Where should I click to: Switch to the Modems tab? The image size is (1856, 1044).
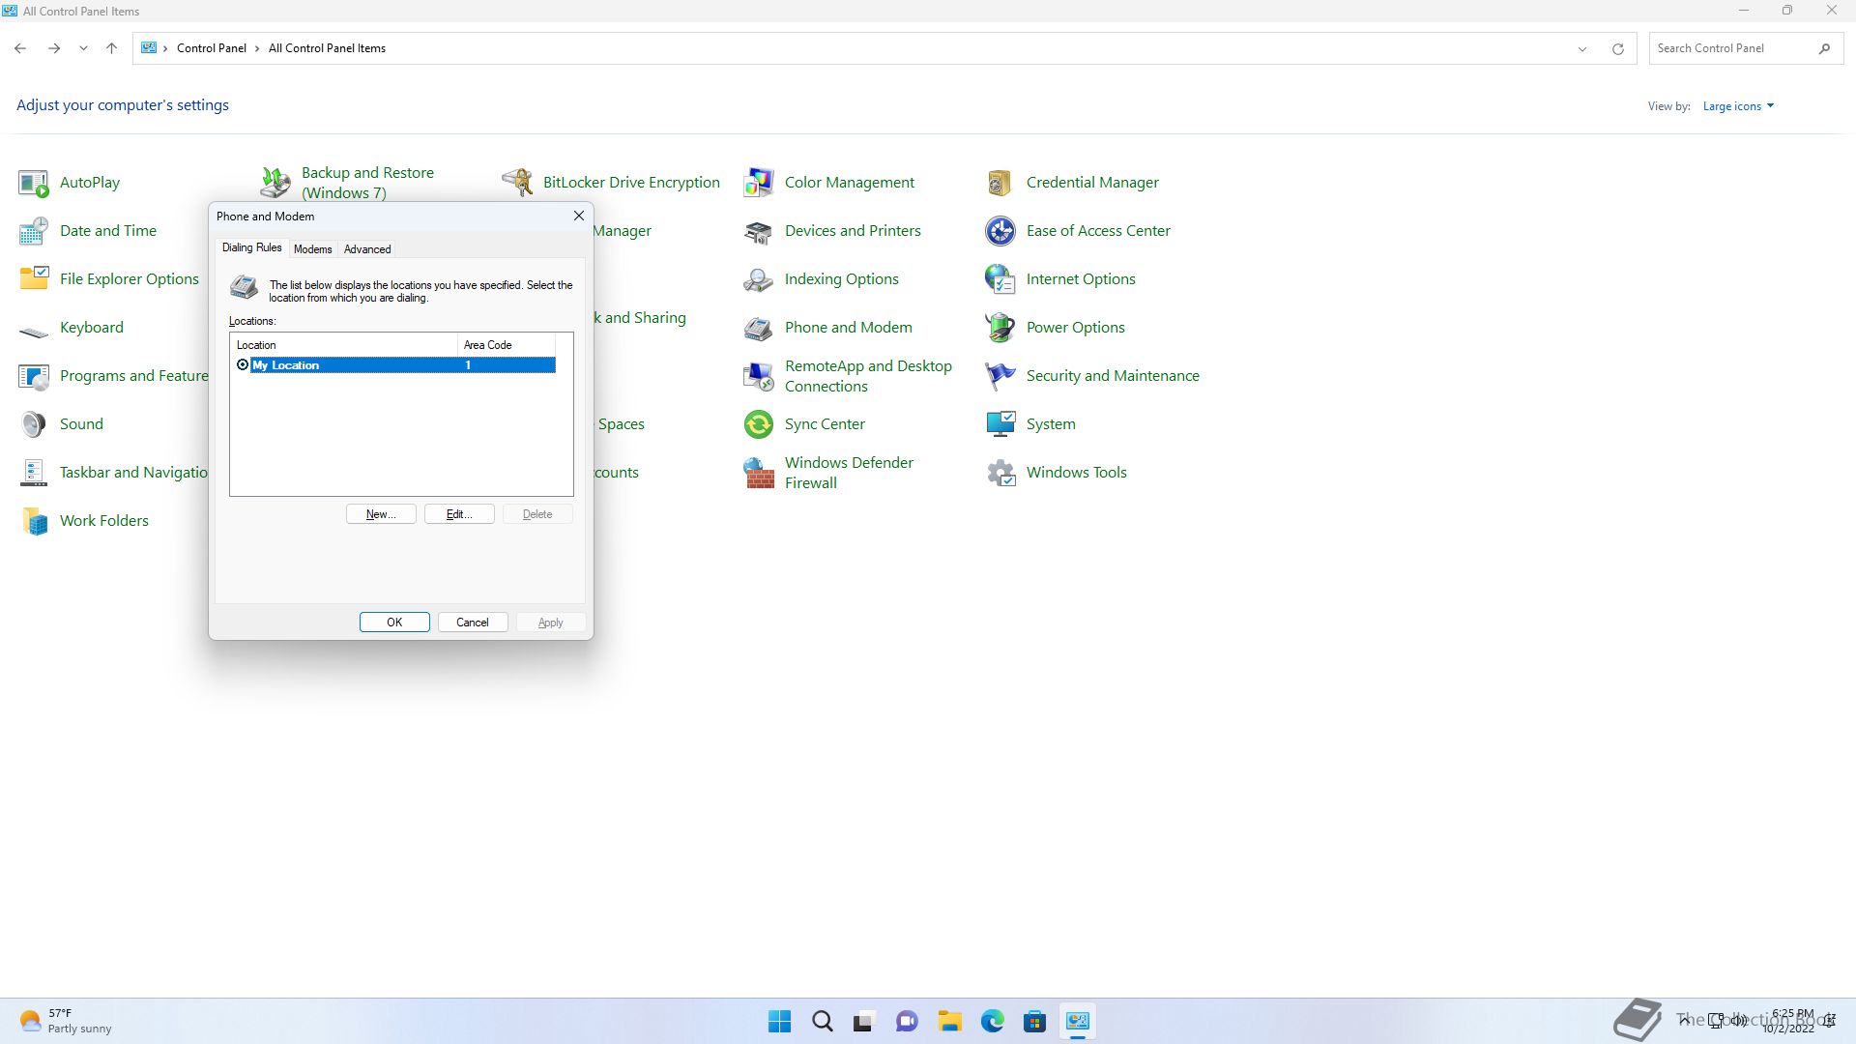pos(312,249)
